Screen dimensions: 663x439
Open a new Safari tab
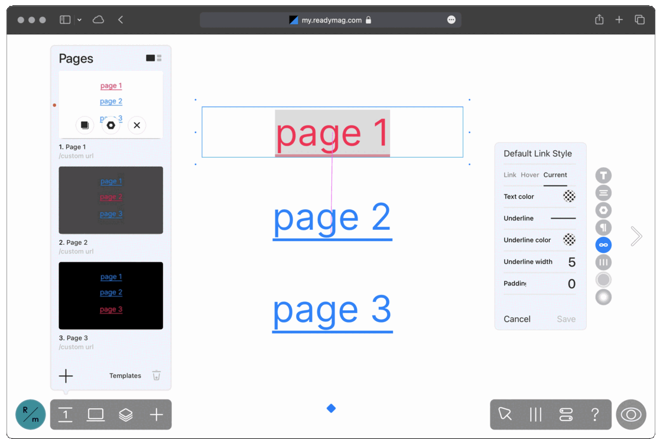coord(619,19)
